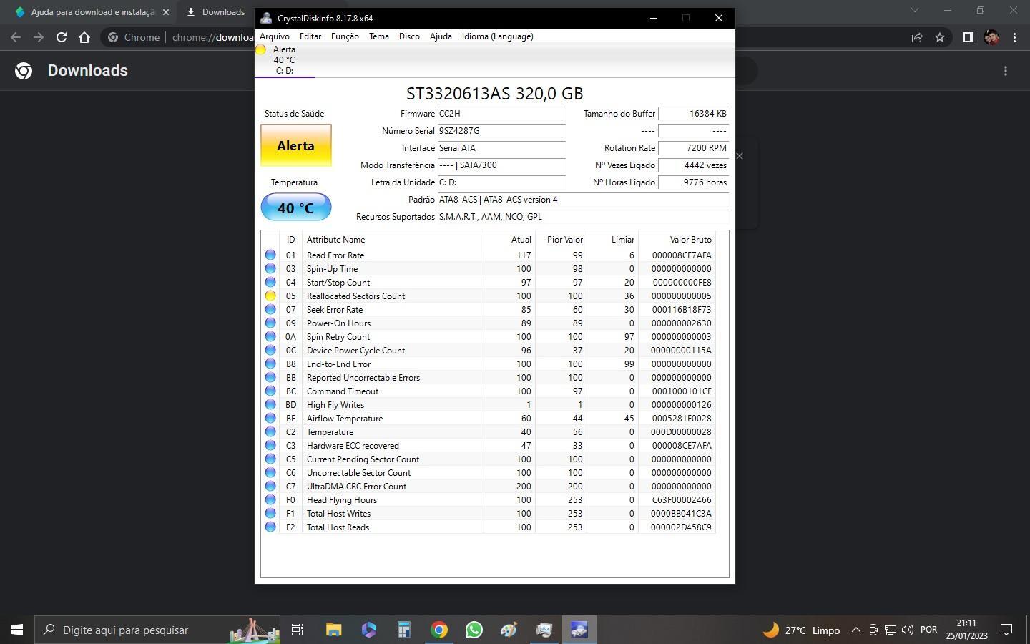Click the Nº Horas Ligado value field
This screenshot has width=1030, height=644.
tap(693, 182)
